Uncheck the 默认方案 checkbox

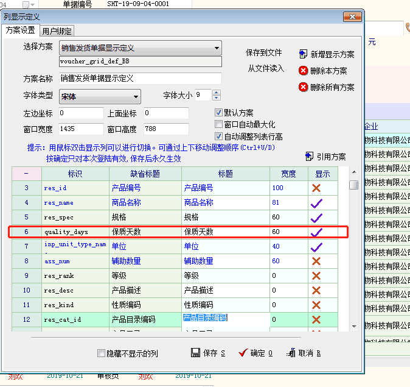tap(219, 113)
